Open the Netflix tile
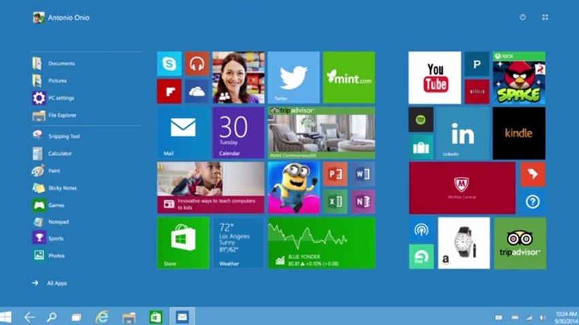This screenshot has width=579, height=325. coord(477,91)
